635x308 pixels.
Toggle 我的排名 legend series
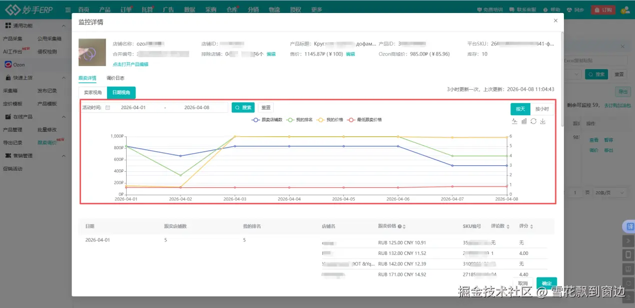299,120
